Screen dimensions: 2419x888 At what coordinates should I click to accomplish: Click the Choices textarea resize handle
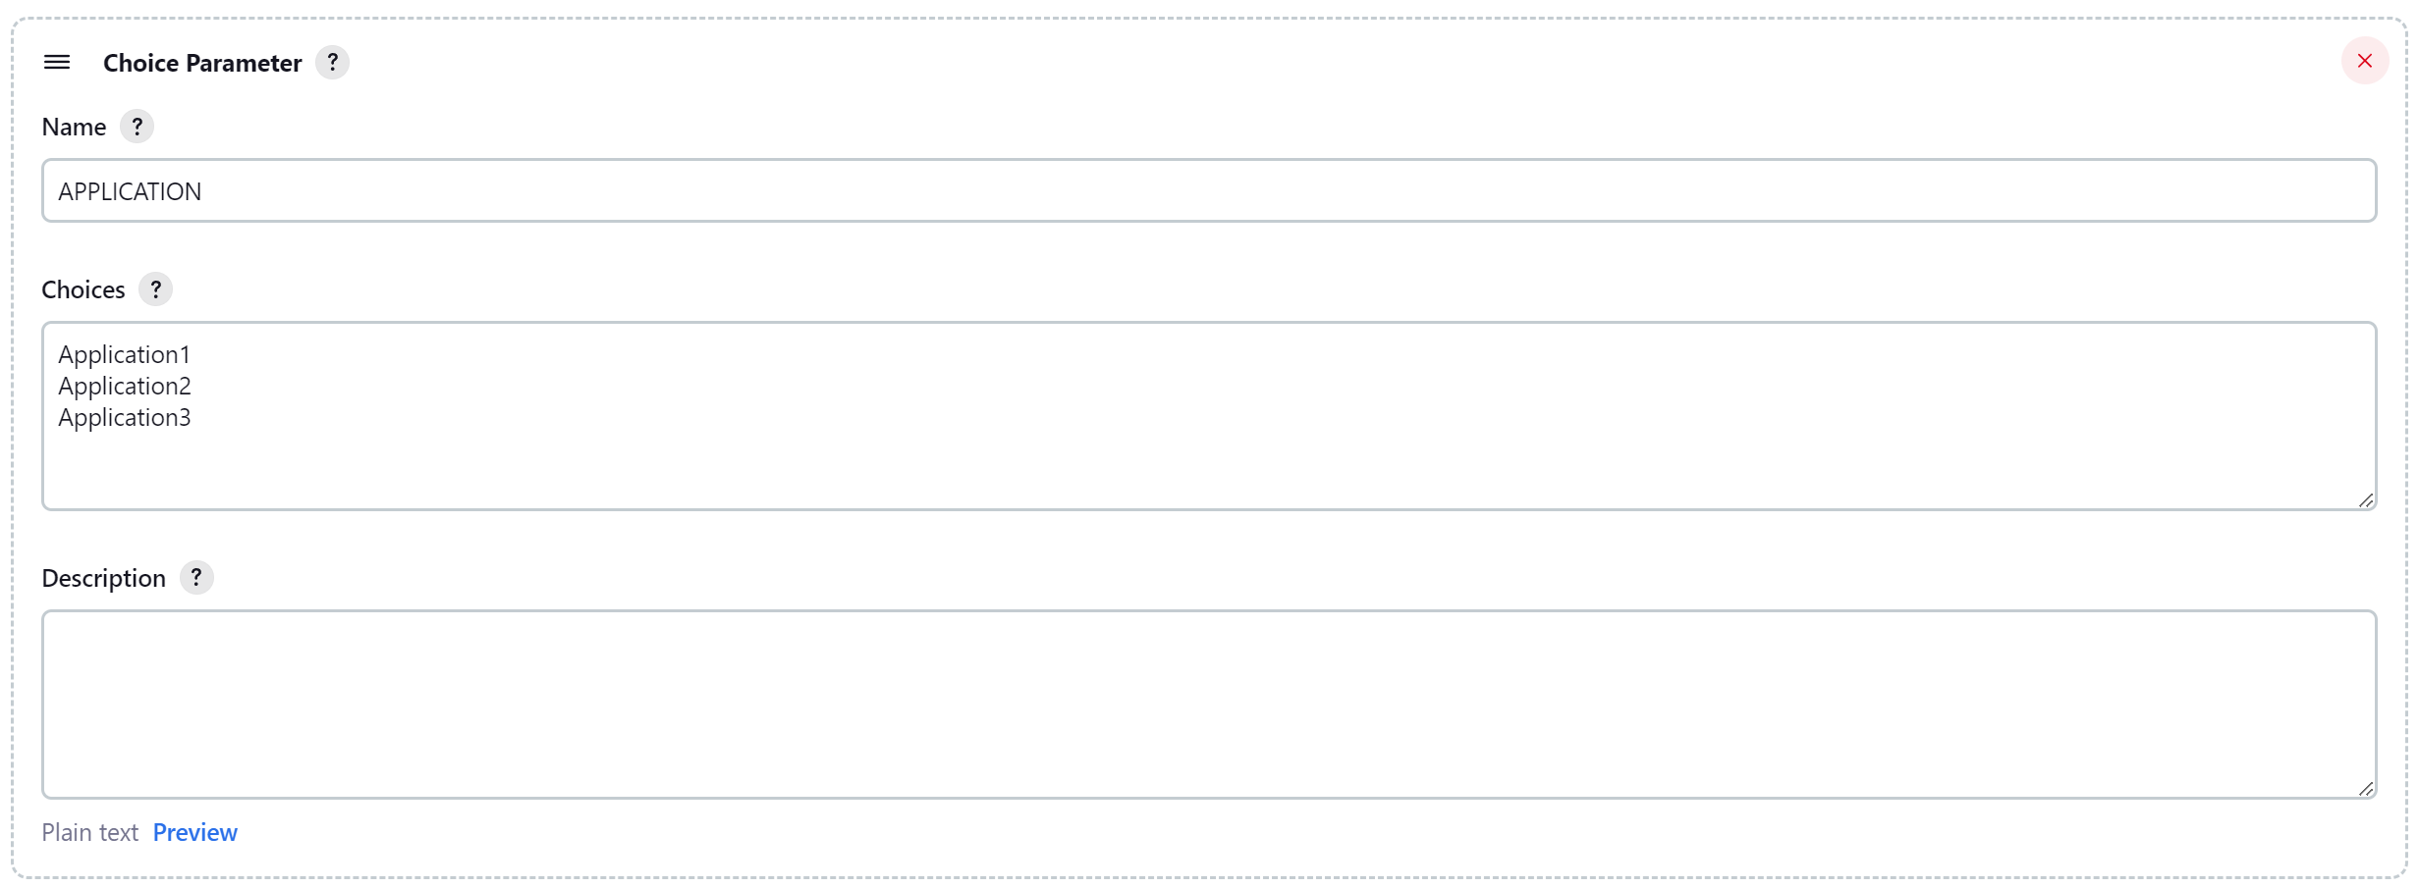tap(2365, 500)
